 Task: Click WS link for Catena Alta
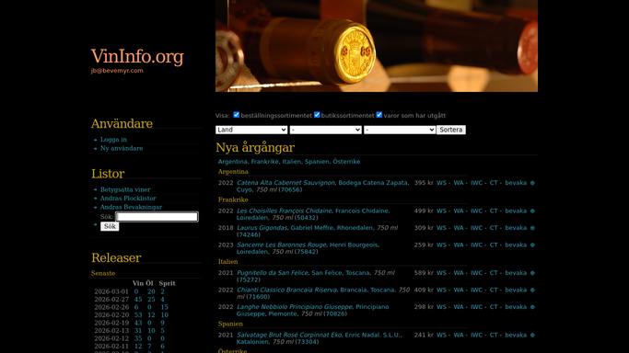coord(441,183)
